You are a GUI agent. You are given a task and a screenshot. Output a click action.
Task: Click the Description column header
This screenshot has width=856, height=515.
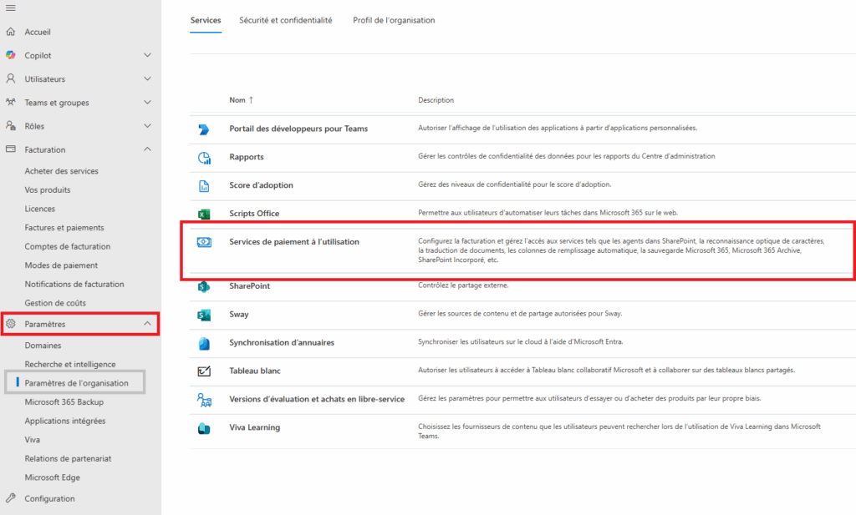pyautogui.click(x=436, y=100)
